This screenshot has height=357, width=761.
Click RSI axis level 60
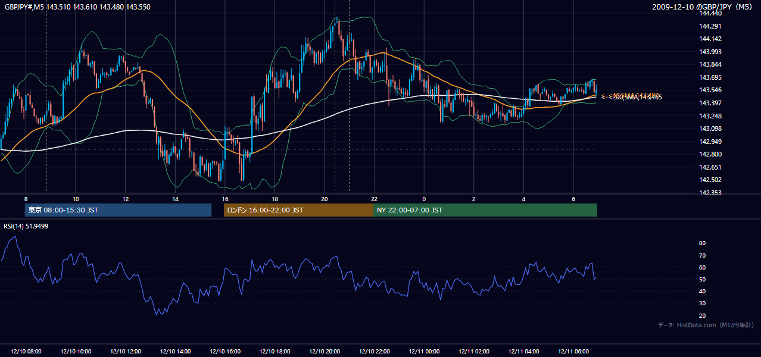[x=703, y=267]
